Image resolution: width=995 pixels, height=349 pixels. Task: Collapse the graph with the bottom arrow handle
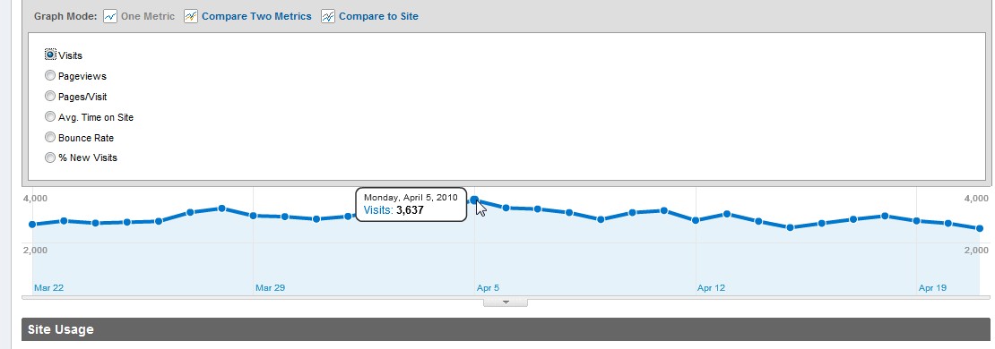click(x=506, y=302)
